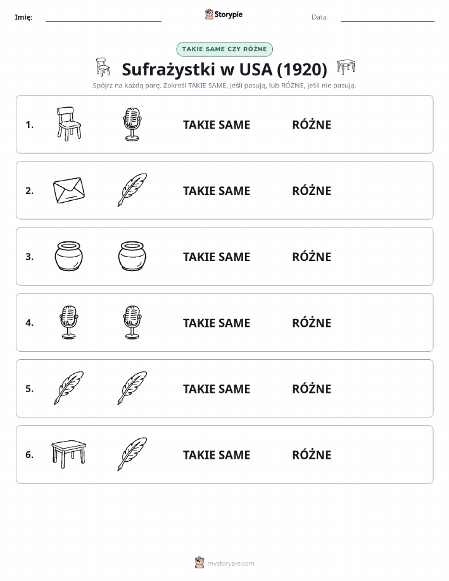The height and width of the screenshot is (581, 449).
Task: Select RÓŻNE for pair 6
Action: click(x=312, y=455)
